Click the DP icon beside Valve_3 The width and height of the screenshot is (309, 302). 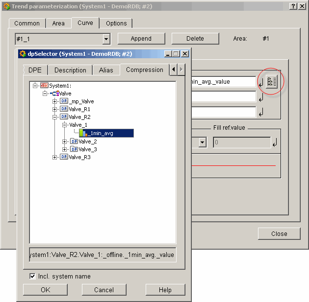coord(74,149)
